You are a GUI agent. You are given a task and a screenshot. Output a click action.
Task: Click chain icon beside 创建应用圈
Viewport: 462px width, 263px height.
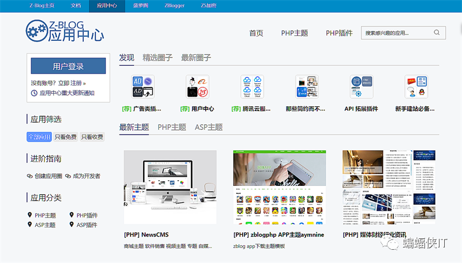click(x=30, y=176)
